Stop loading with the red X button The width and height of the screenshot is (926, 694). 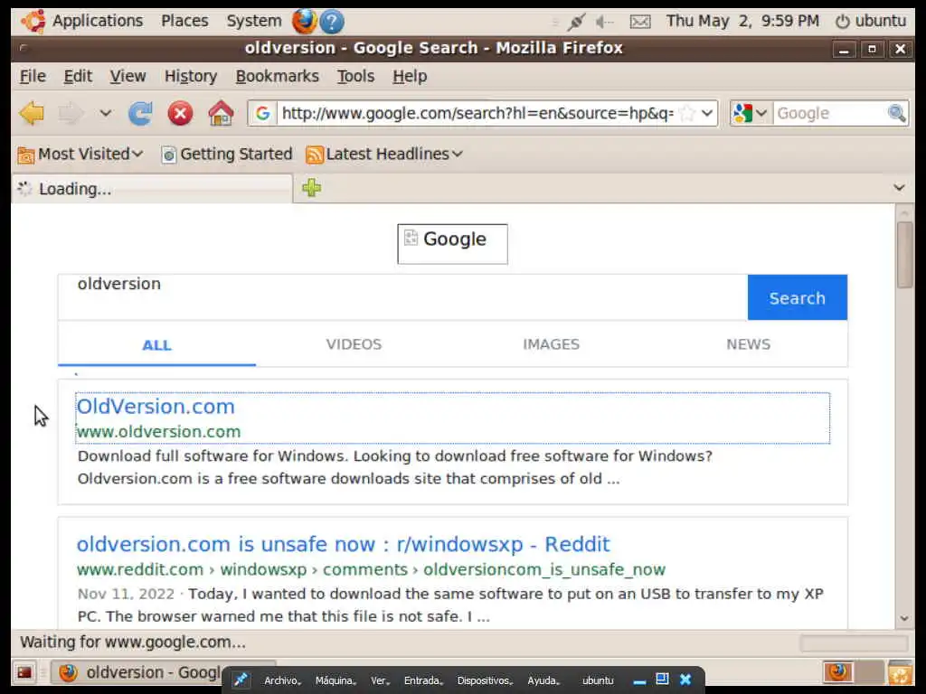click(x=180, y=113)
